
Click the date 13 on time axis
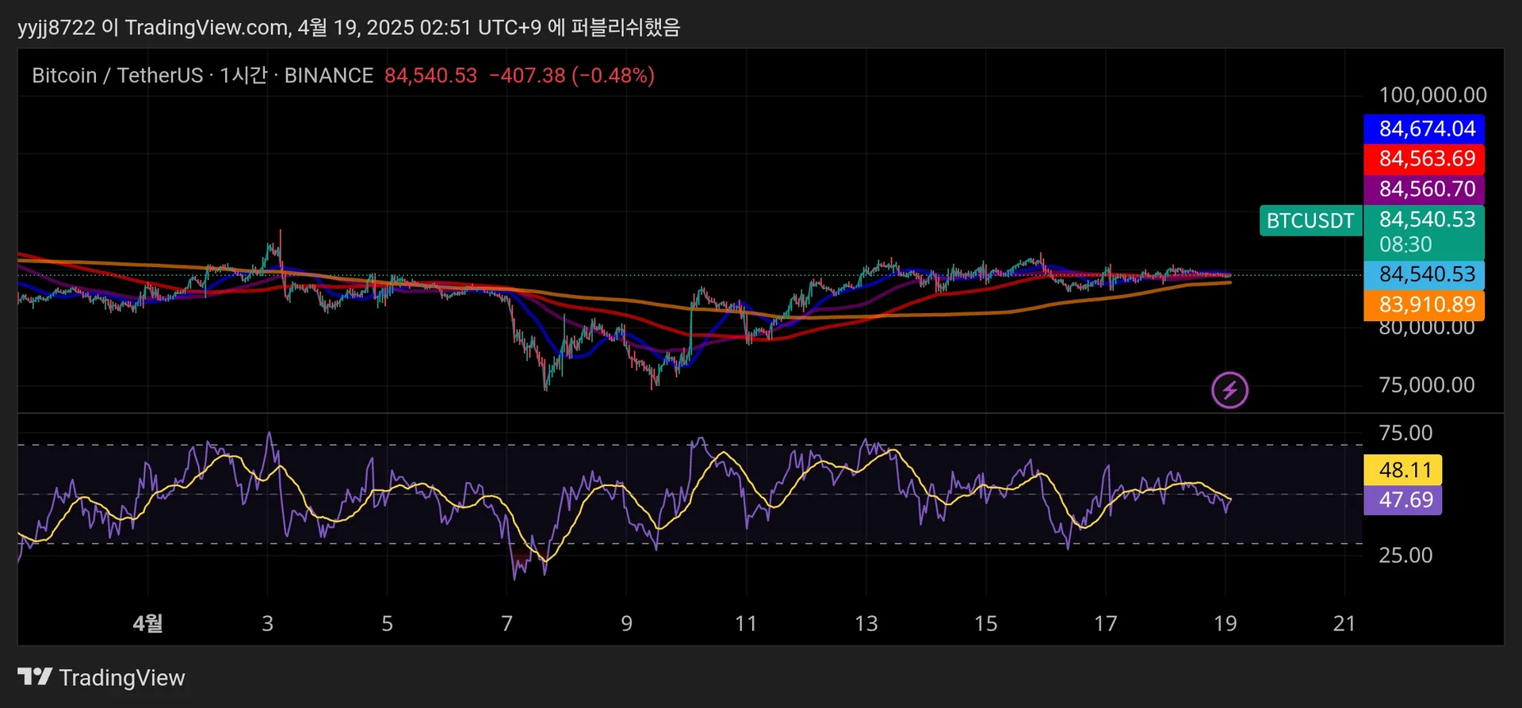coord(866,623)
